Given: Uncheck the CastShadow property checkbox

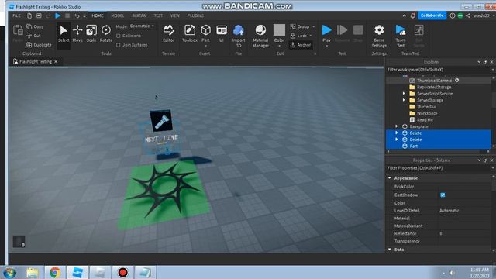Looking at the screenshot, I should 443,195.
